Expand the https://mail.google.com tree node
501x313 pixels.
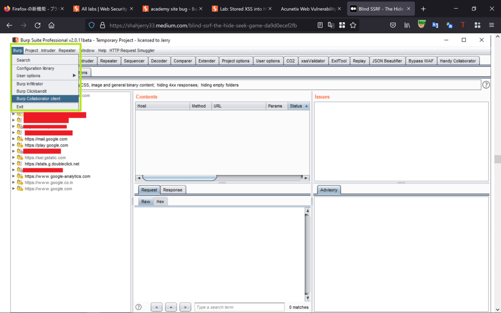(x=13, y=139)
